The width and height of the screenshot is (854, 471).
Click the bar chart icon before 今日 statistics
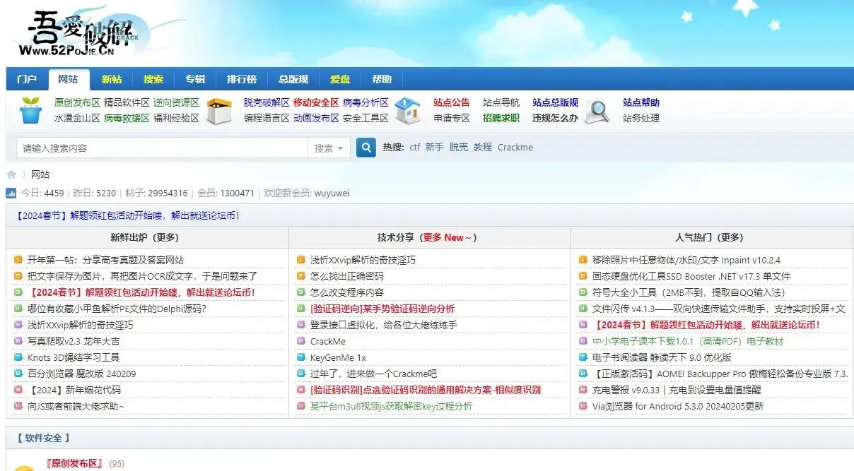click(x=10, y=192)
